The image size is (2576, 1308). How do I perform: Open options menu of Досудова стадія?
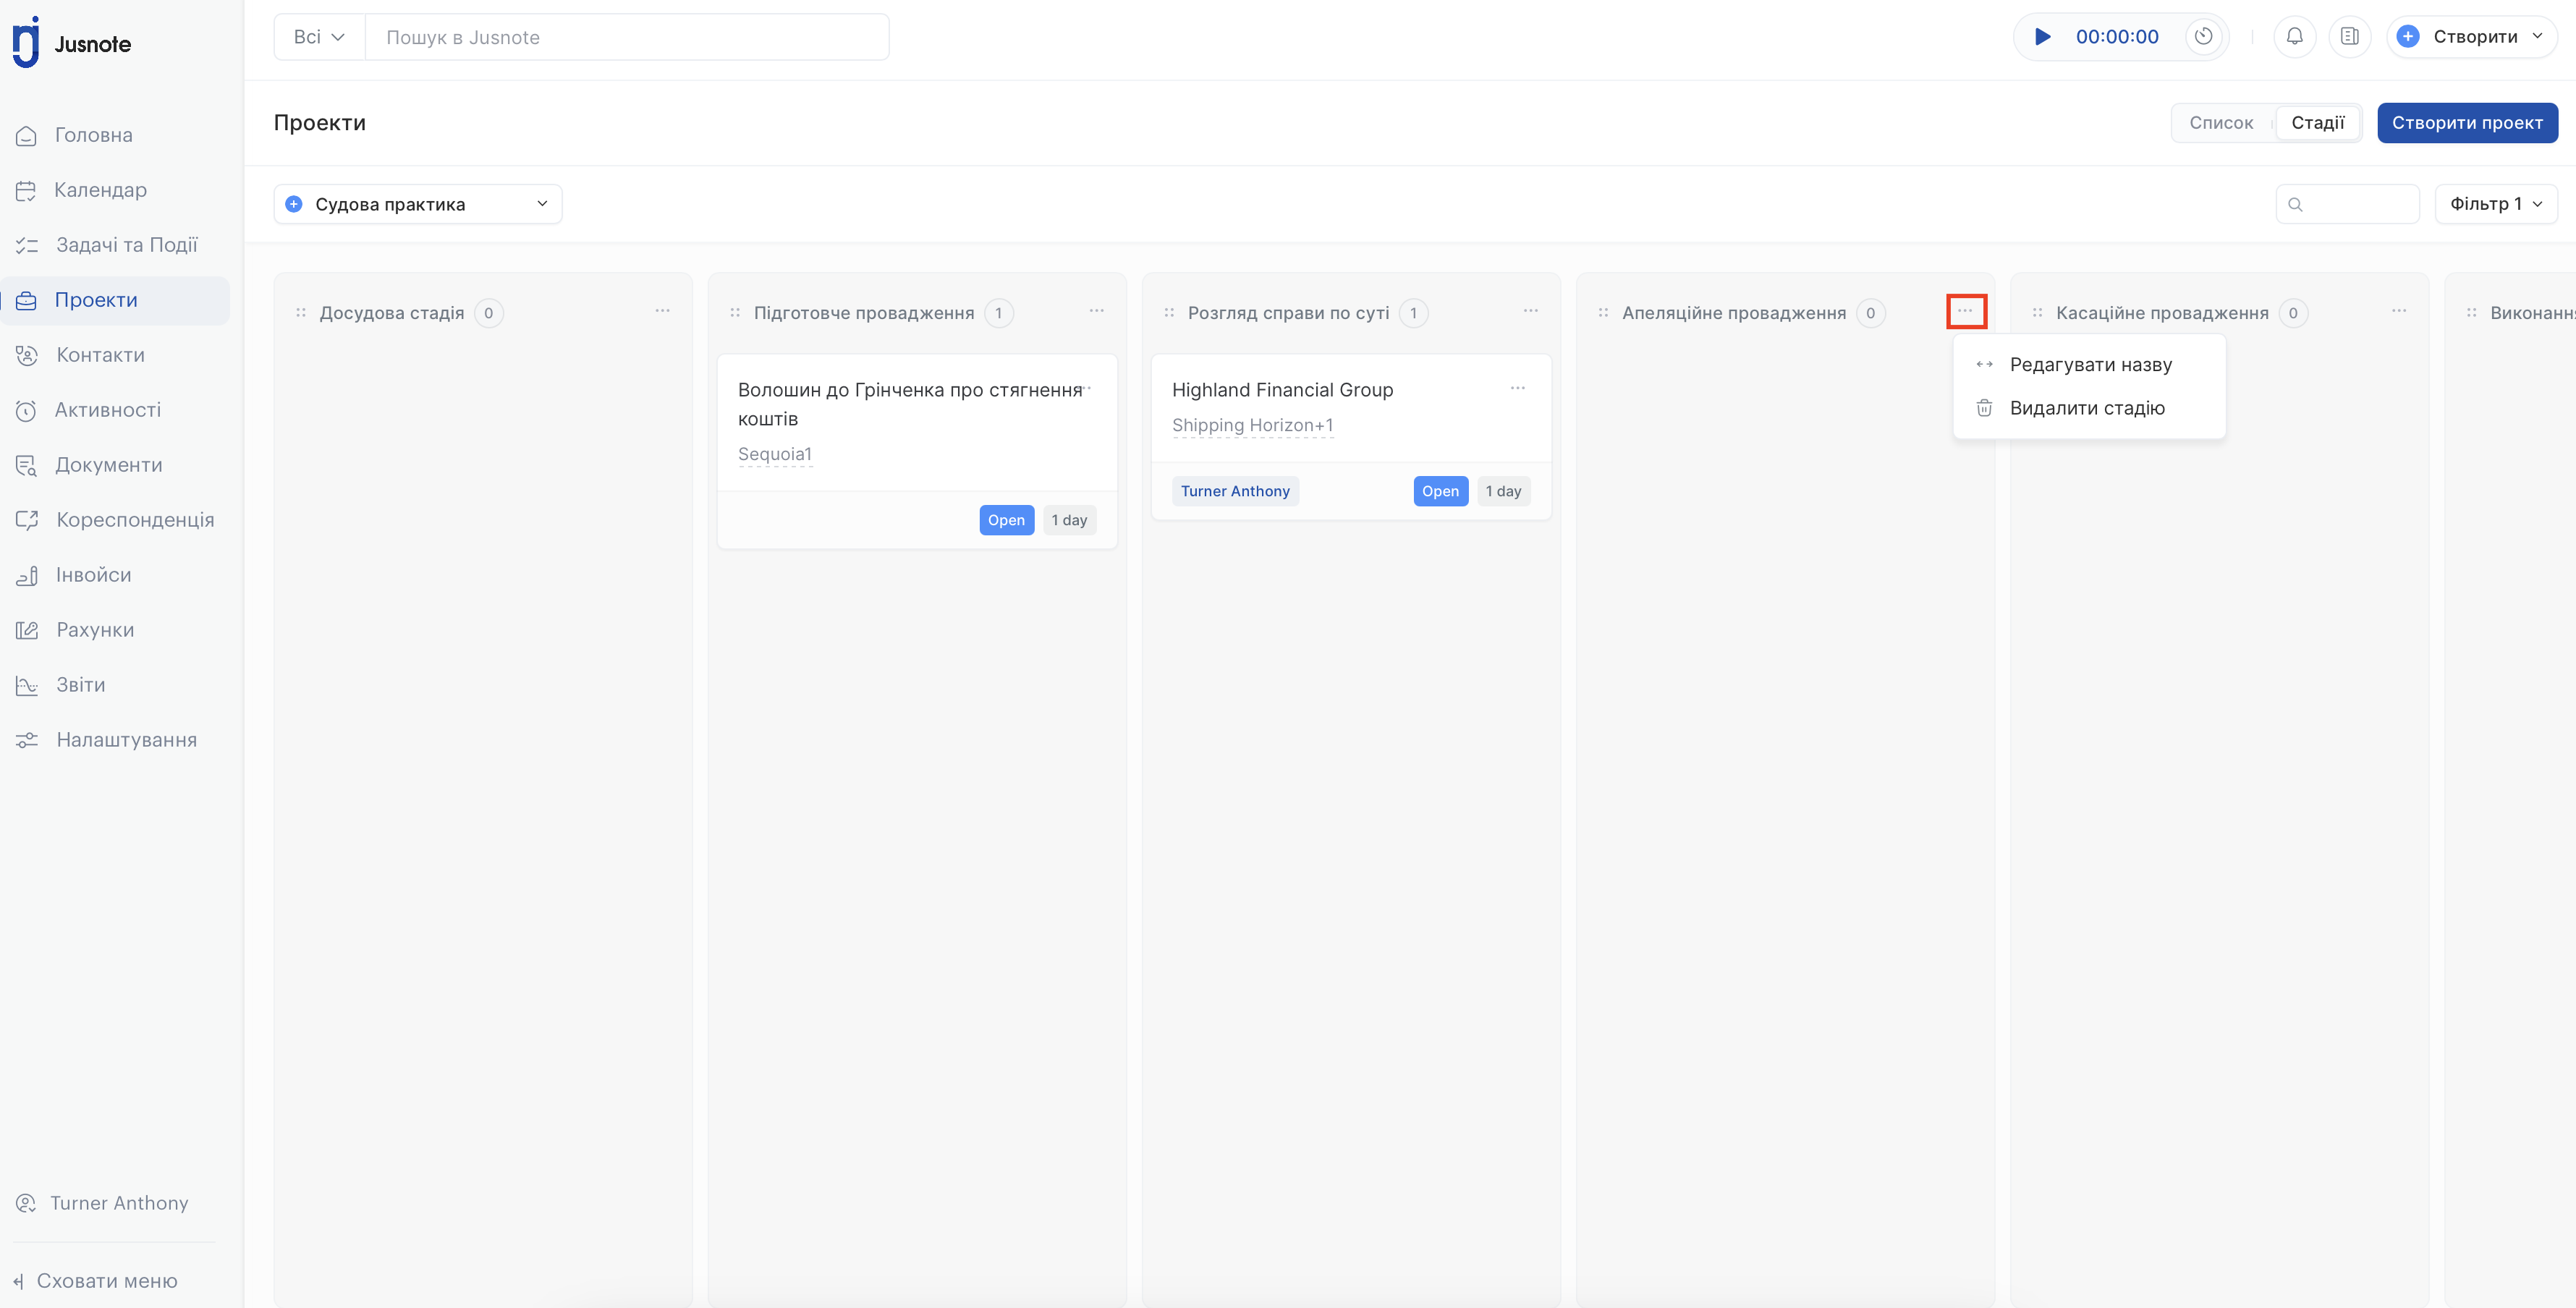point(662,311)
